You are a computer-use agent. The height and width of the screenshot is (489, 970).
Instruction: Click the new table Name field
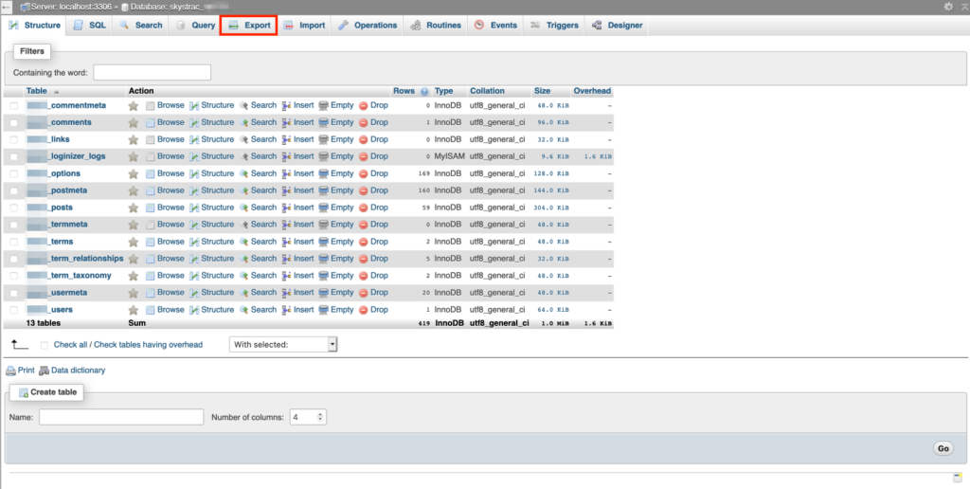pyautogui.click(x=121, y=417)
